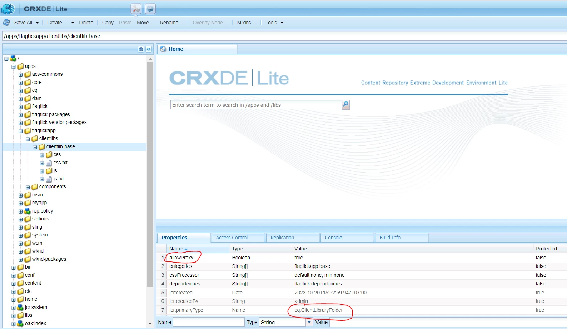
Task: Click the acs-commons folder icon
Action: point(28,74)
